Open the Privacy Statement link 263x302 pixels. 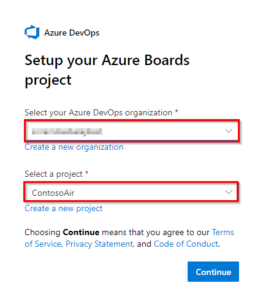(99, 244)
